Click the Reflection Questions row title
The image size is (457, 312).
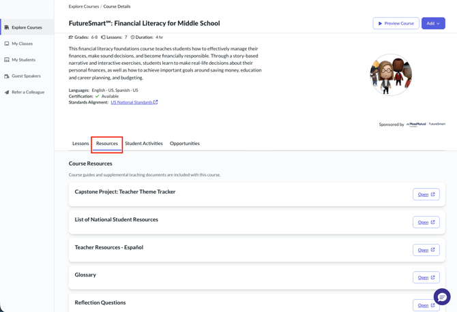[100, 302]
